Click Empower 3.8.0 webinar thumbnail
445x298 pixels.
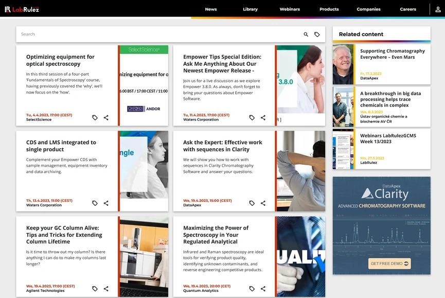[301, 85]
